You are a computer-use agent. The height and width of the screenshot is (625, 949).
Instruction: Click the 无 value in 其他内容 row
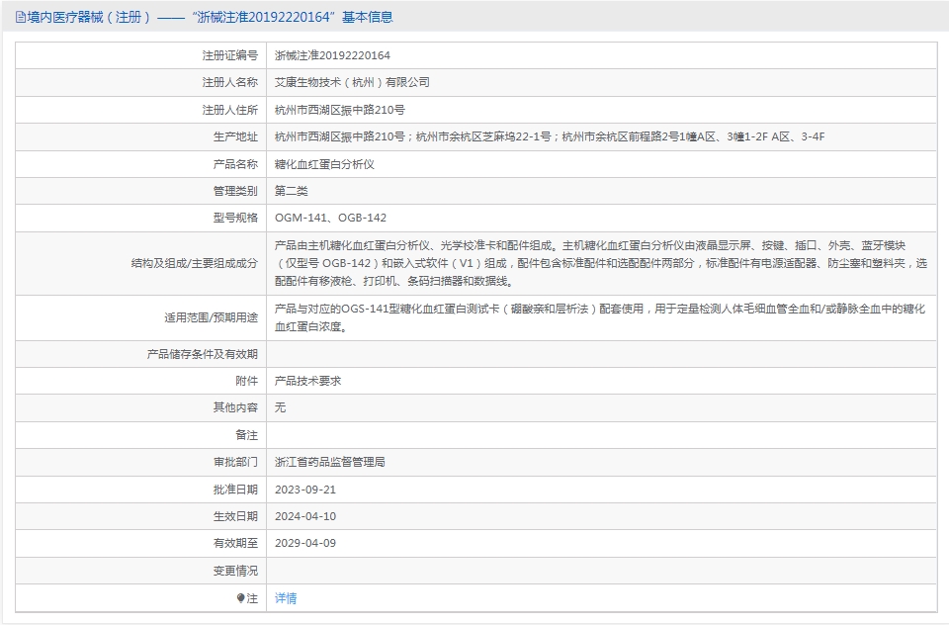[281, 407]
